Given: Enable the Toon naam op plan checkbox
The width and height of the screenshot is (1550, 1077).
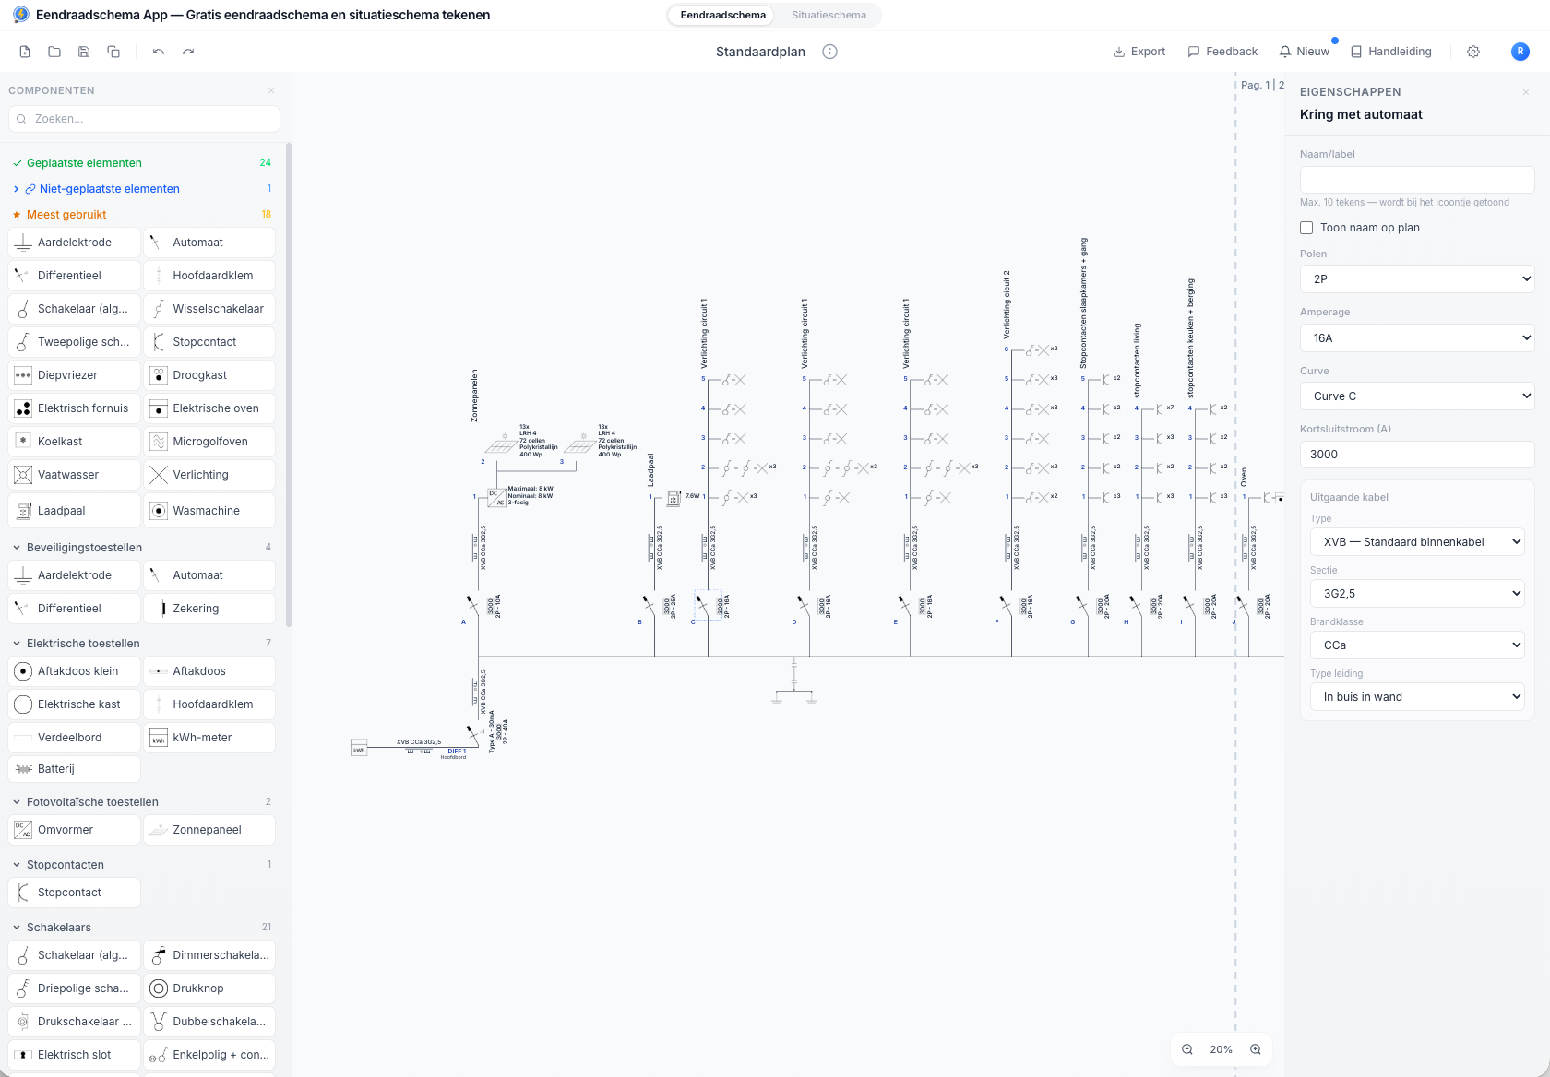Looking at the screenshot, I should click(1306, 228).
